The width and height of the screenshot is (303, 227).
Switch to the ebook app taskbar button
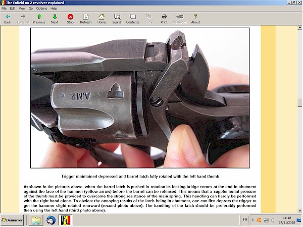[x=66, y=220]
